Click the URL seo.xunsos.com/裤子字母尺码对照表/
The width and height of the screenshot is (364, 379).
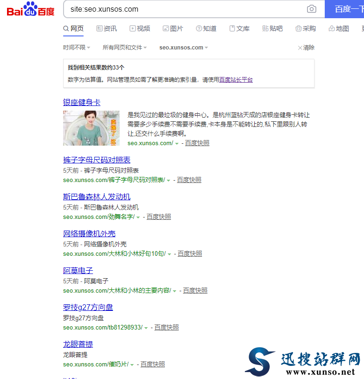tap(114, 180)
